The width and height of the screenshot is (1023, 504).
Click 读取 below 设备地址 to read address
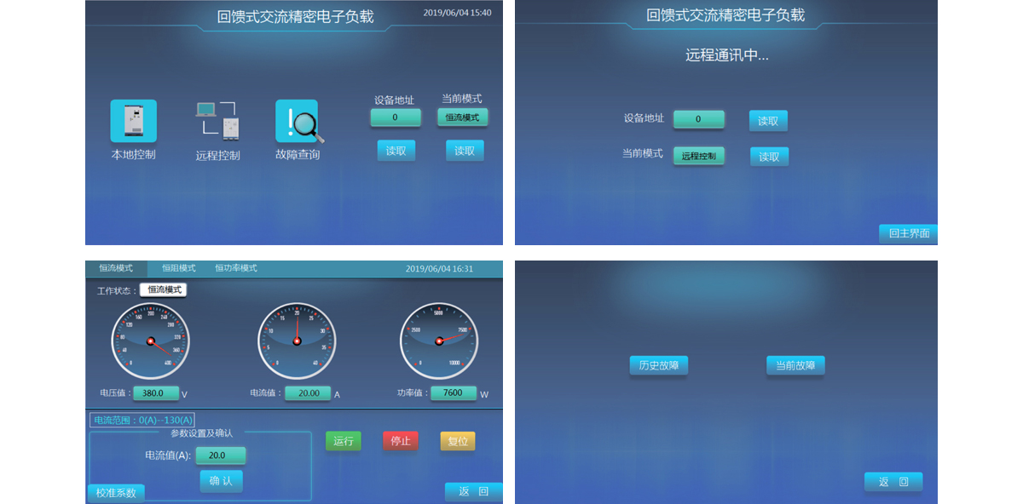396,150
